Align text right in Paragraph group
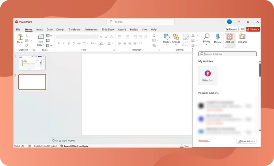Viewport: 274px width, 166px height. tap(130, 43)
